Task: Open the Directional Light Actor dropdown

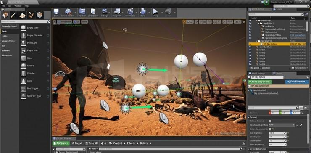Action: pos(282,125)
